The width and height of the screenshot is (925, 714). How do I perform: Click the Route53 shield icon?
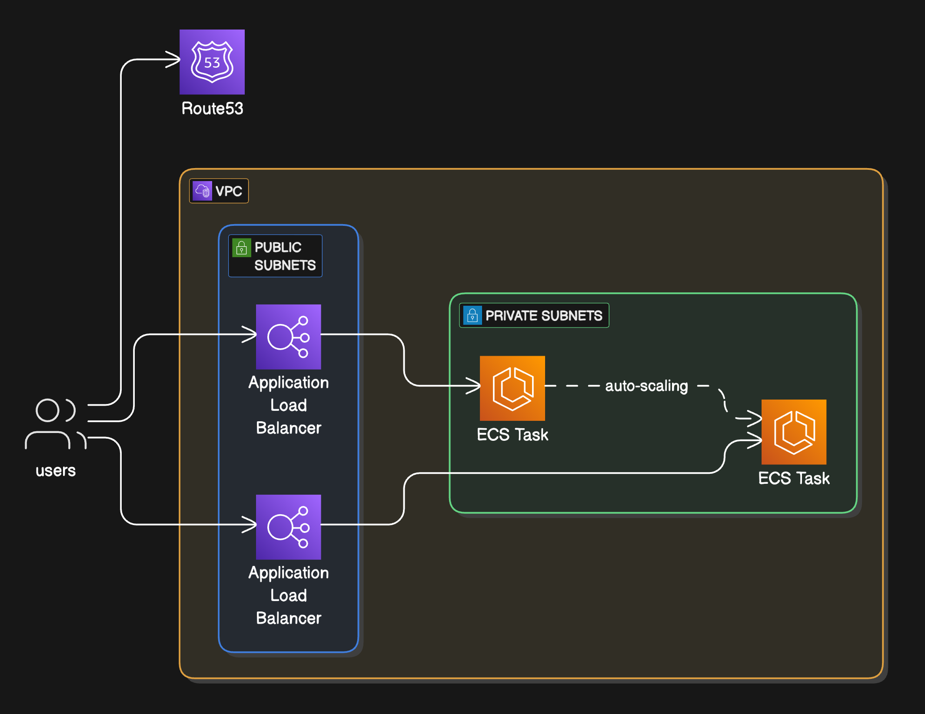tap(212, 62)
